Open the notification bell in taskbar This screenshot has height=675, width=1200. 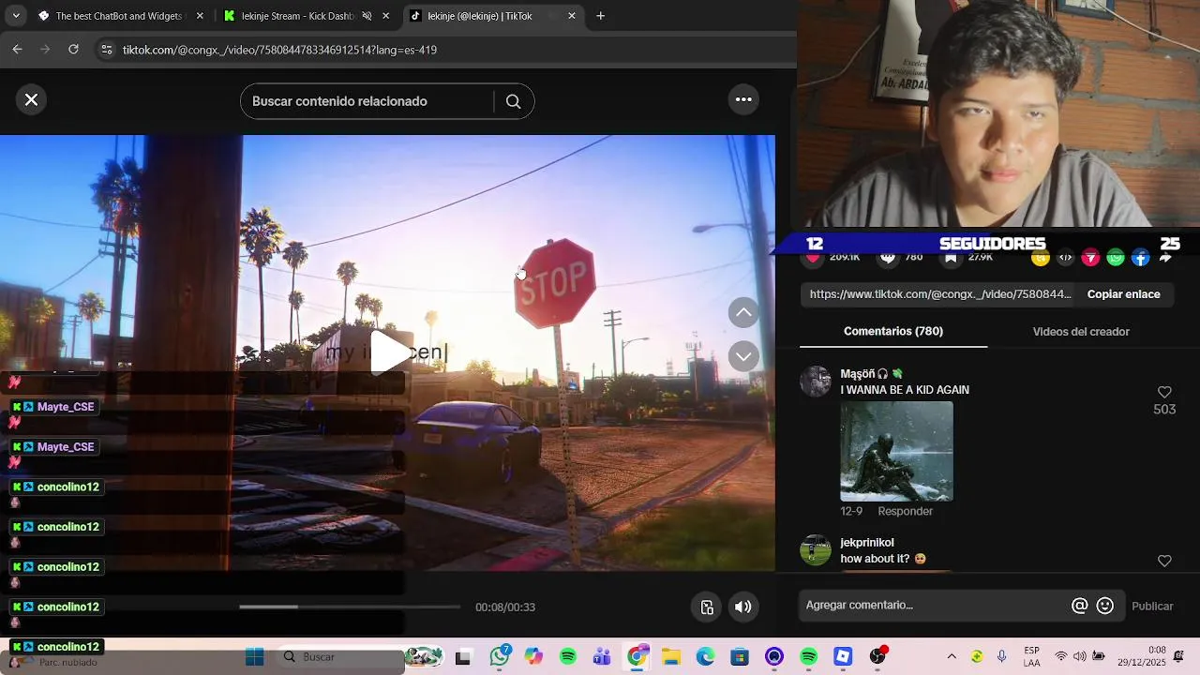click(1179, 656)
